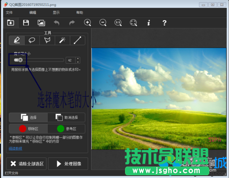Click the save floppy disk icon
Viewport: 229px width, 178px height.
(26, 23)
